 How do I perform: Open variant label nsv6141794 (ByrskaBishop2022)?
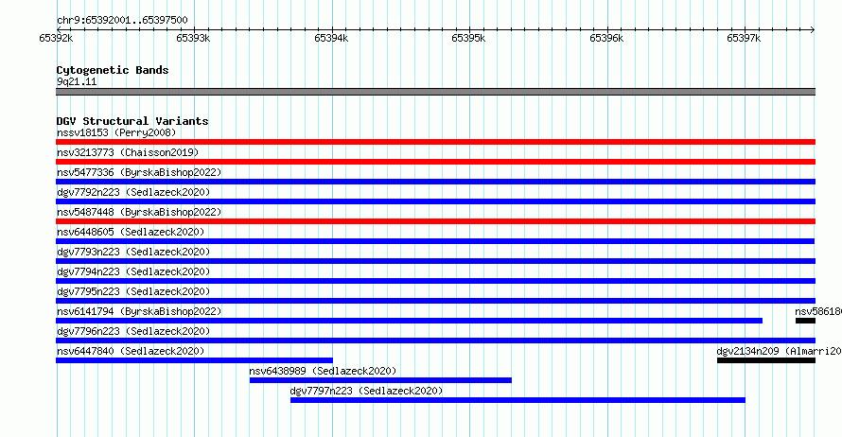point(139,311)
